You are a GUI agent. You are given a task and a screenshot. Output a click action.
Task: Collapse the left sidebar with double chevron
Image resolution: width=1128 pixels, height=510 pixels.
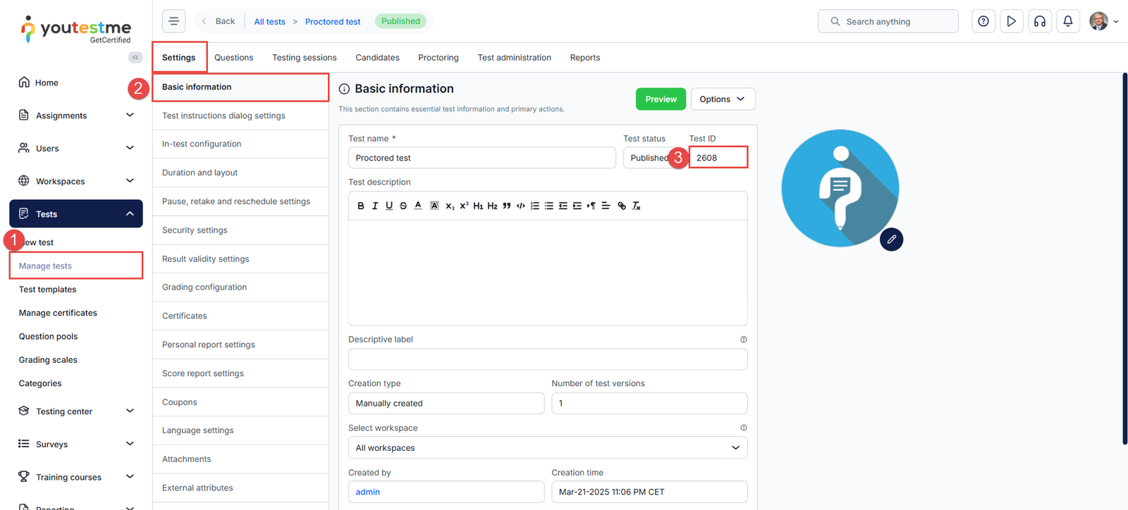[x=135, y=58]
